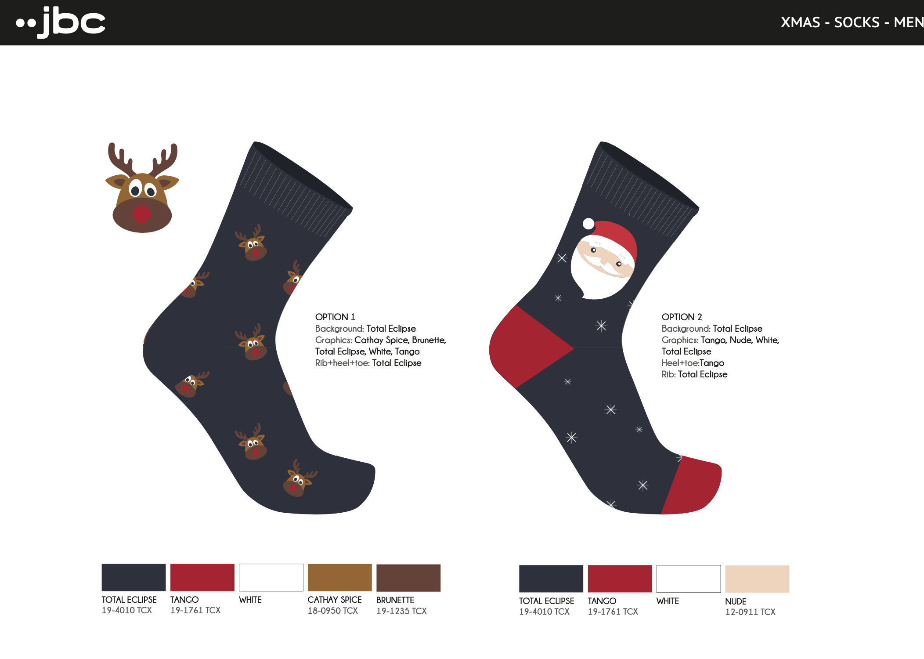Select the Cathay Spice color swatch
The width and height of the screenshot is (924, 659).
[339, 577]
